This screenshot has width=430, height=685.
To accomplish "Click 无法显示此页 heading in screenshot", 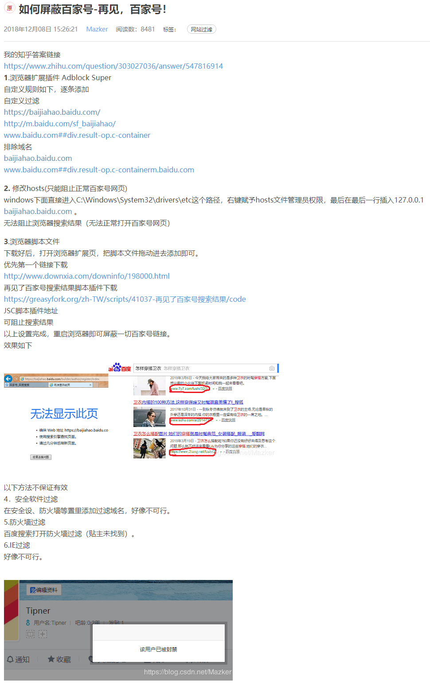I will pos(64,414).
